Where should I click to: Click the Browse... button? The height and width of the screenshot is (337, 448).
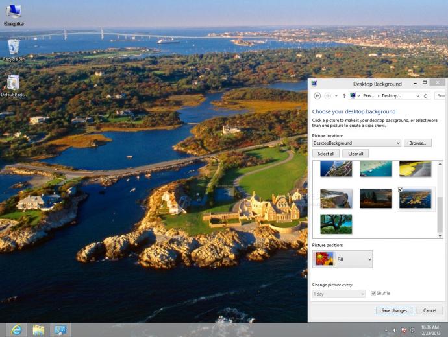click(x=417, y=143)
